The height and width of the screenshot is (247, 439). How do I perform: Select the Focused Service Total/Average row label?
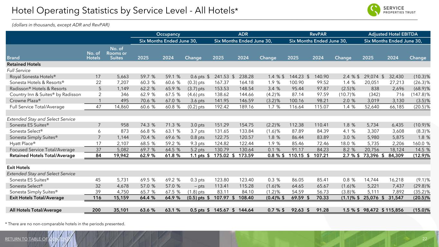point(42,150)
